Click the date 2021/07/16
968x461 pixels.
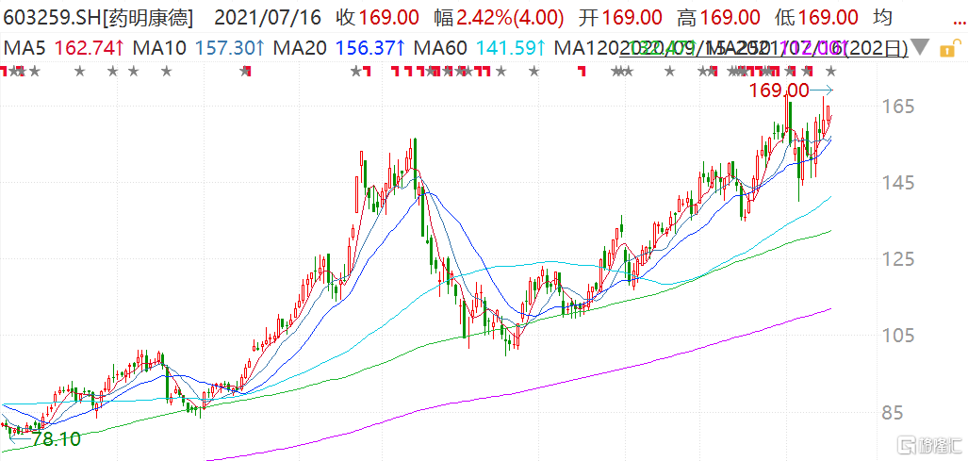[268, 18]
